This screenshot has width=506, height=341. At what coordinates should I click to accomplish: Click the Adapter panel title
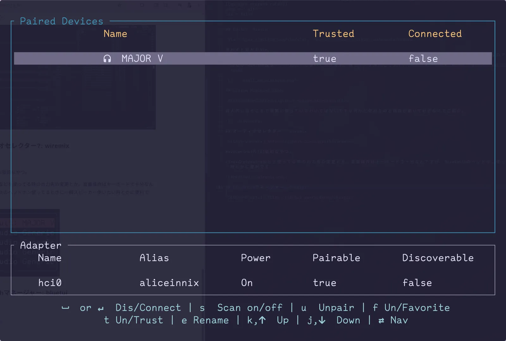(x=40, y=245)
